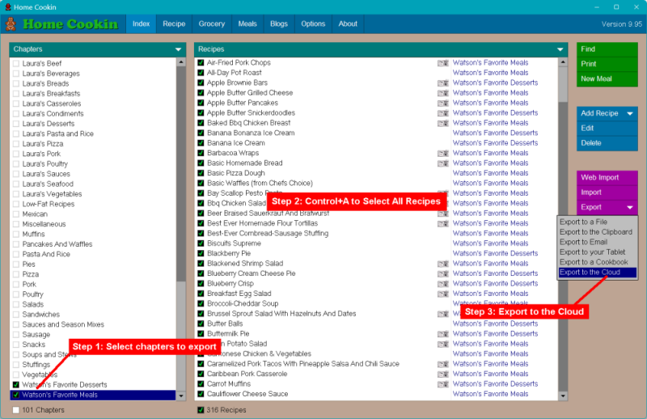647x419 pixels.
Task: Check the Laura's Desserts chapter checkbox
Action: point(16,124)
